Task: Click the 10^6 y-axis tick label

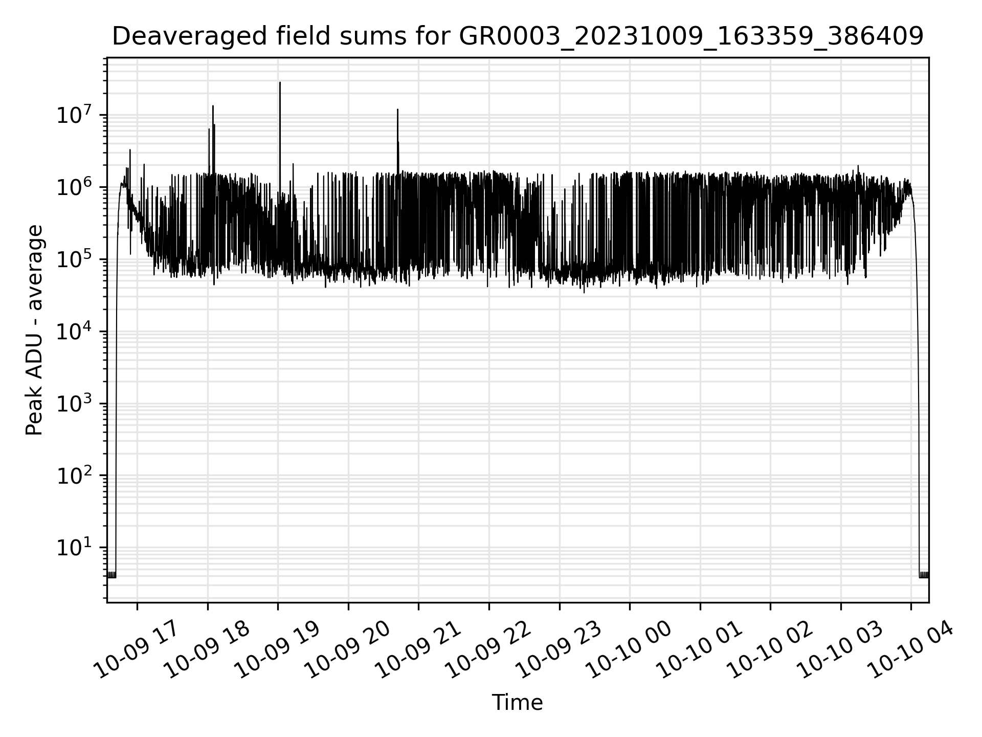Action: [x=74, y=187]
